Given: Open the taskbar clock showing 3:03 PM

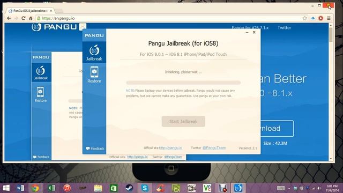Looking at the screenshot, I should tap(332, 188).
